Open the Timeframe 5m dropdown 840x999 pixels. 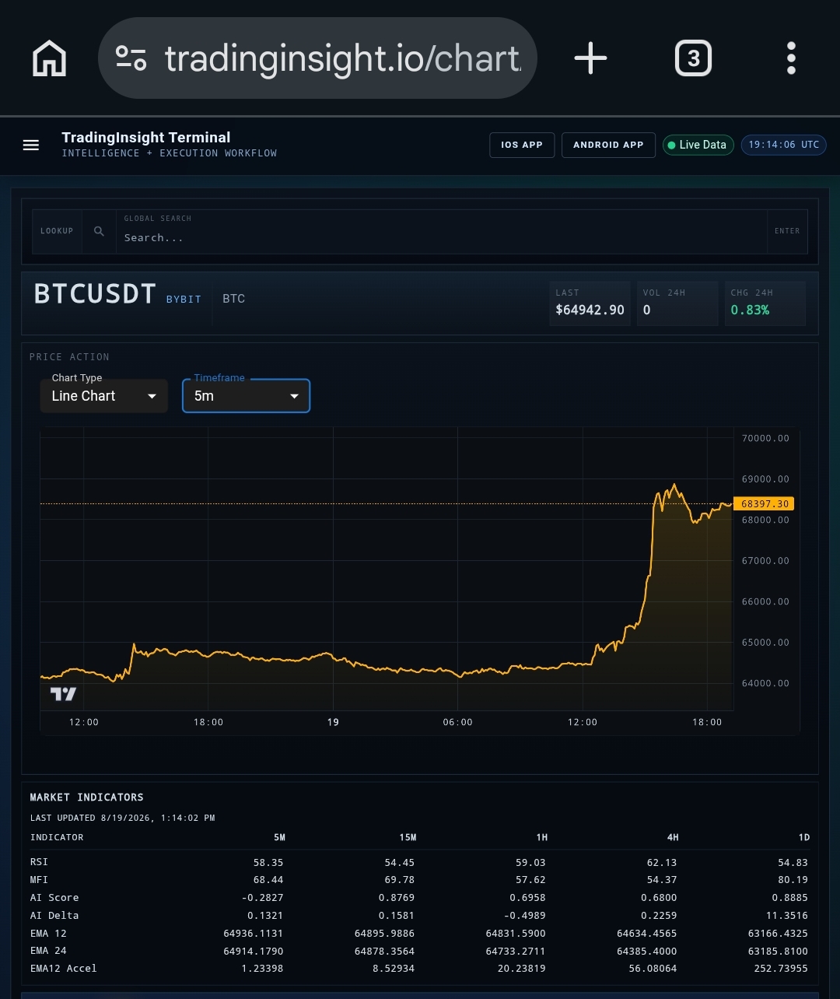[246, 395]
